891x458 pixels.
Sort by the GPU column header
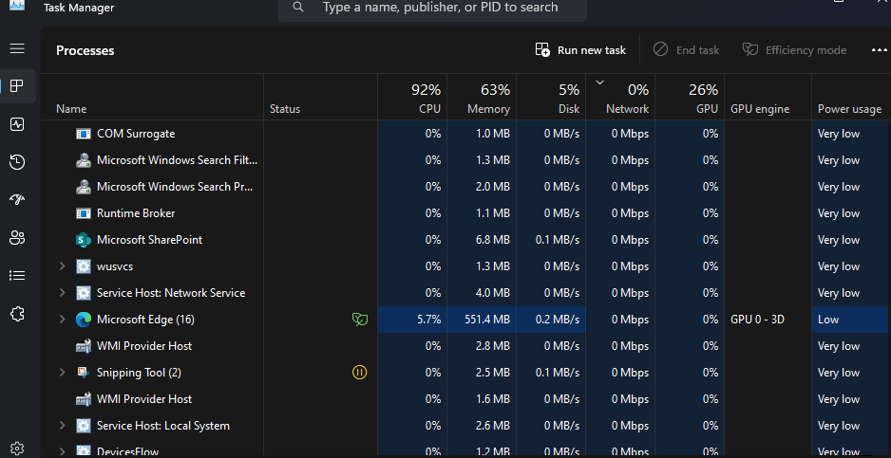(x=690, y=99)
